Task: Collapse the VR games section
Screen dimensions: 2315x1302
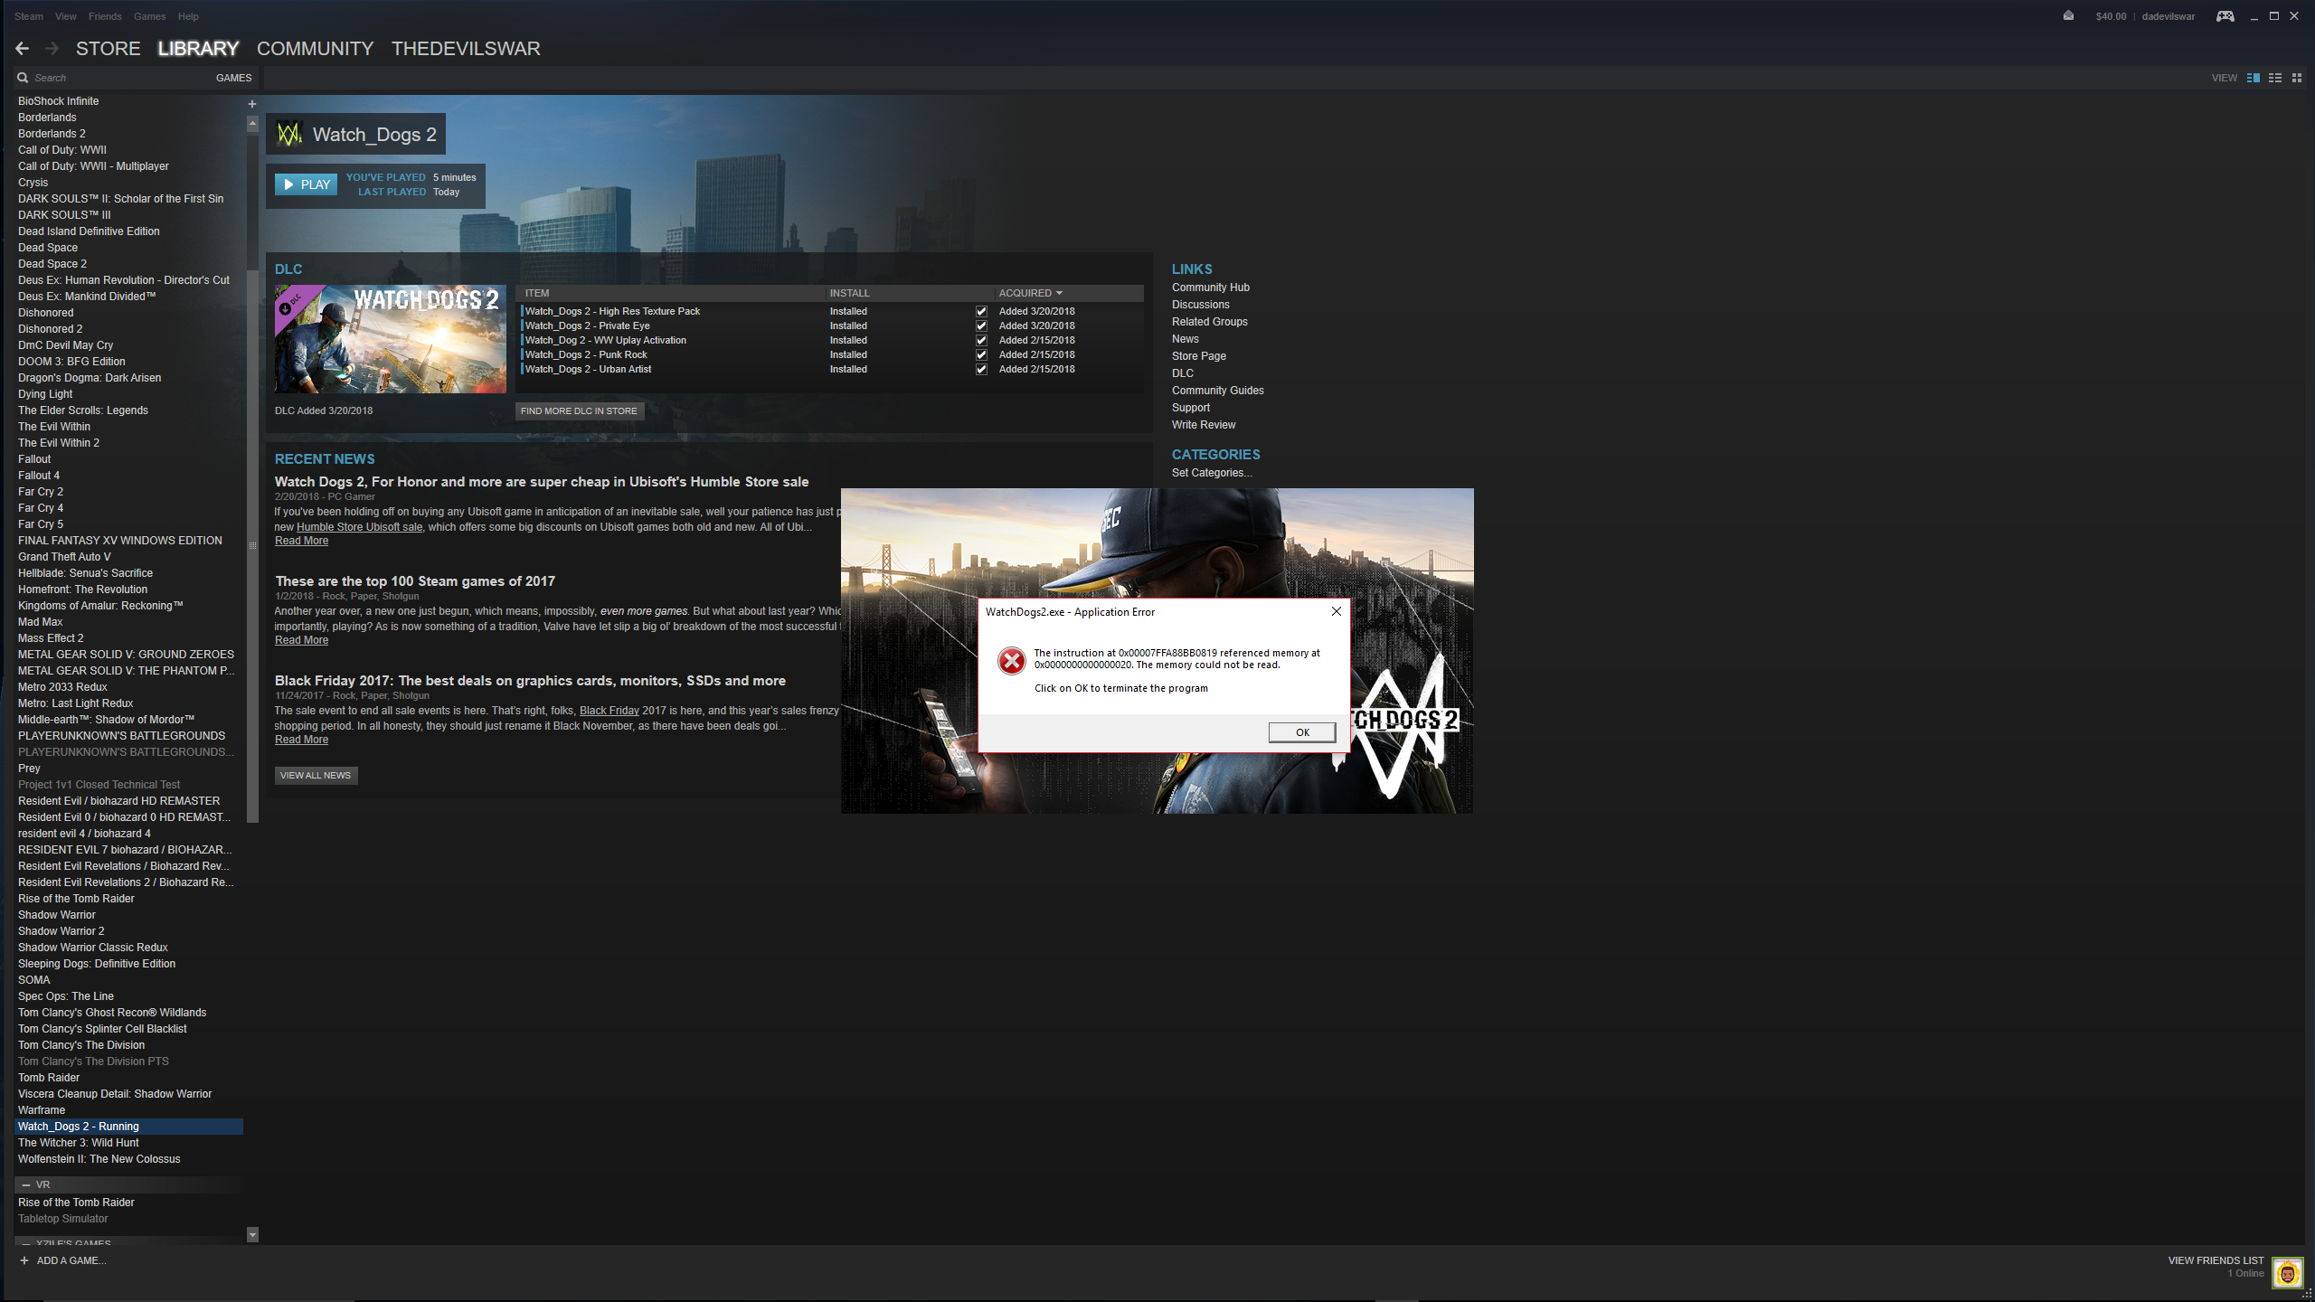Action: [26, 1184]
